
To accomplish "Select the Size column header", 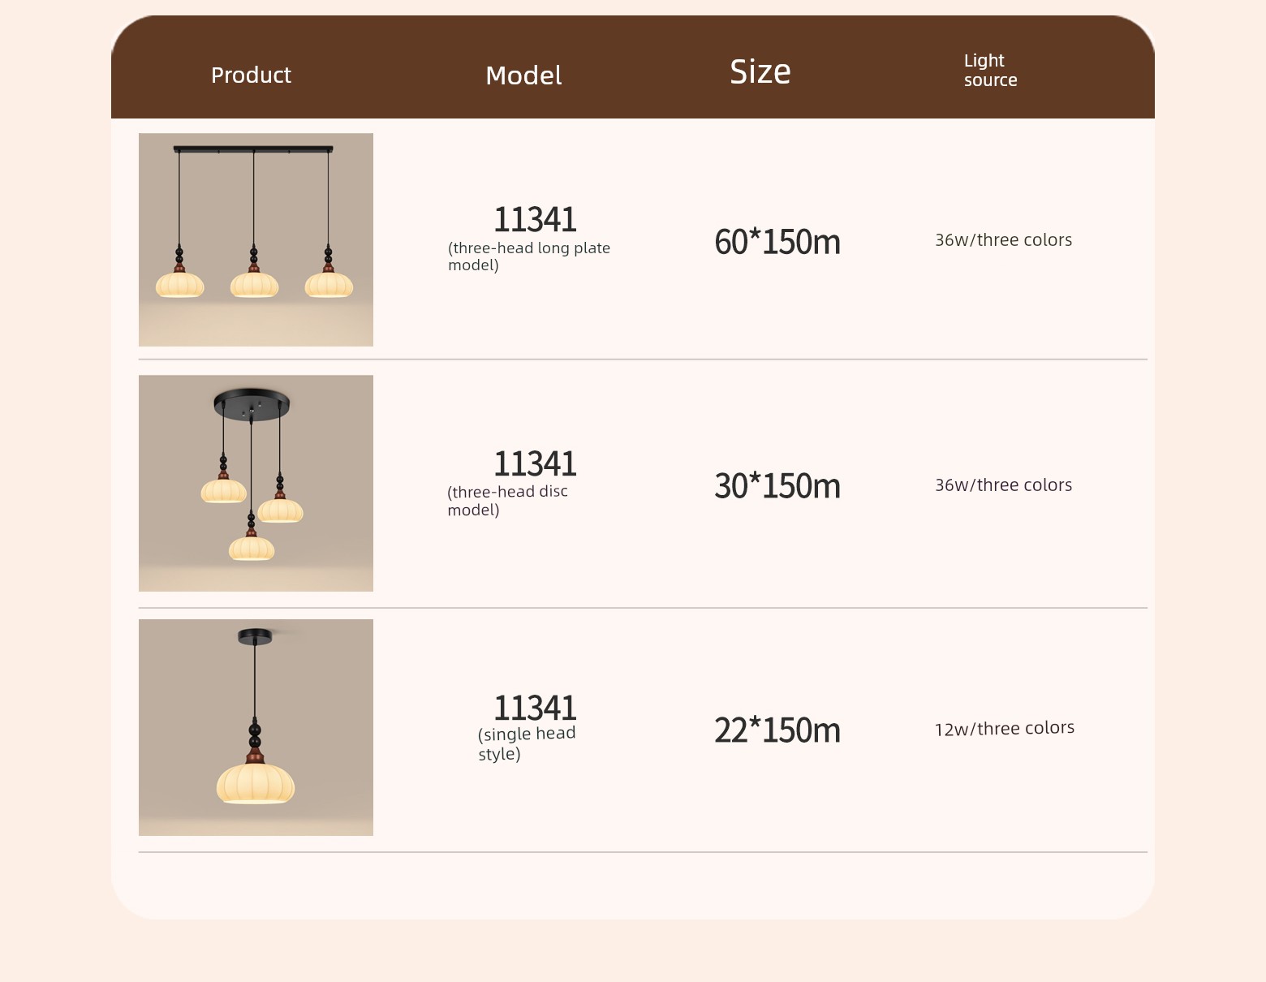I will point(760,71).
